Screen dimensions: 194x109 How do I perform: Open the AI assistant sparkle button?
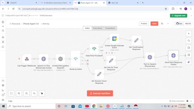[x=189, y=62]
